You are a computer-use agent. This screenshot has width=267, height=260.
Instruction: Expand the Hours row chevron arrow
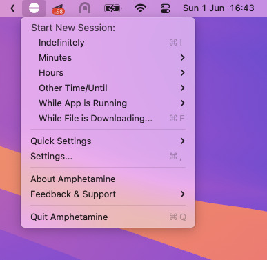pyautogui.click(x=183, y=73)
